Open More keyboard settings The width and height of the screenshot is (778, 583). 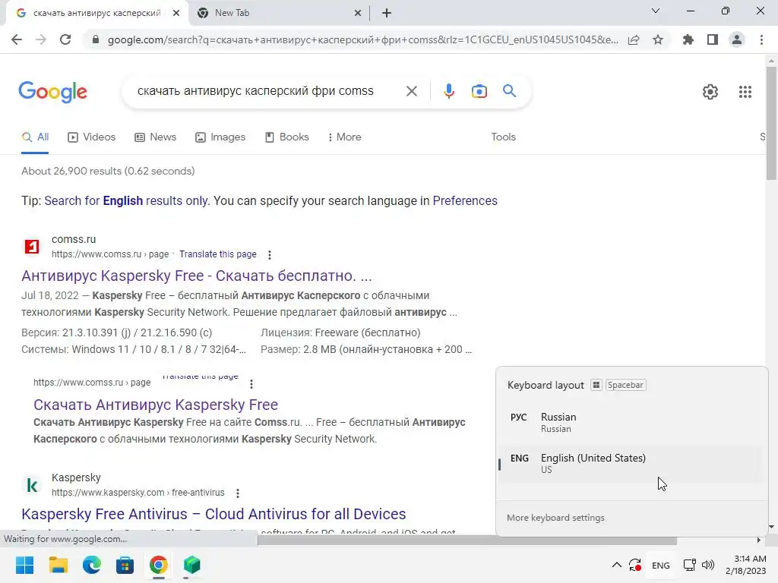pyautogui.click(x=555, y=518)
